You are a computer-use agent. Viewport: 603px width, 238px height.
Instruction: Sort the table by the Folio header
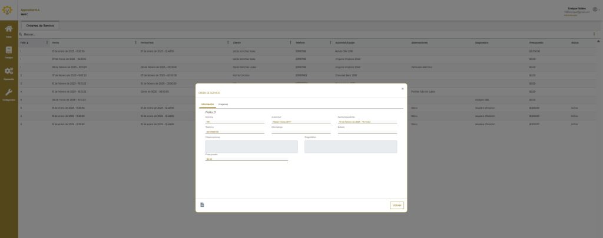(25, 42)
